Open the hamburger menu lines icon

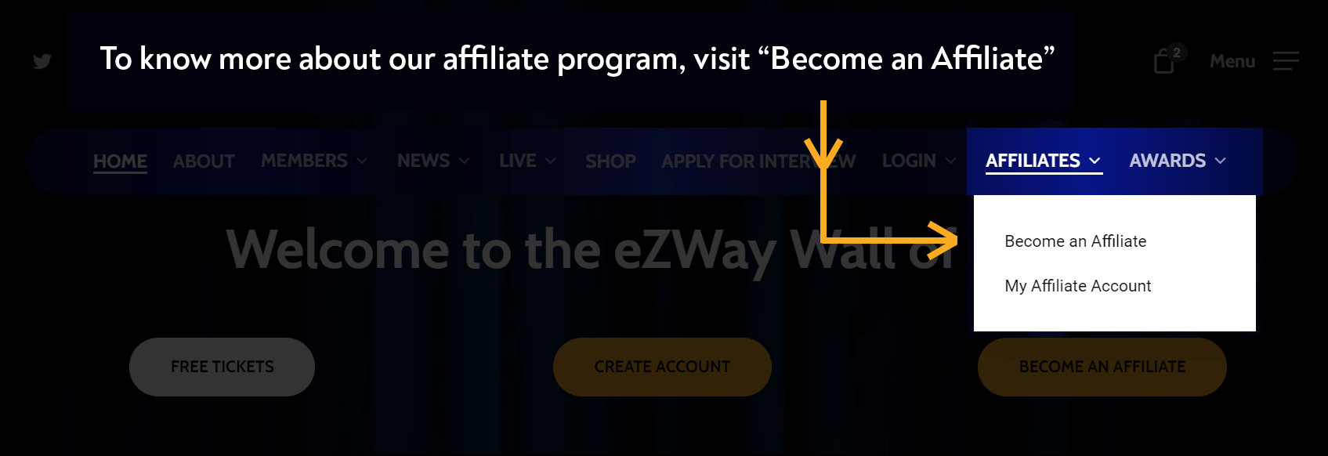(x=1286, y=61)
